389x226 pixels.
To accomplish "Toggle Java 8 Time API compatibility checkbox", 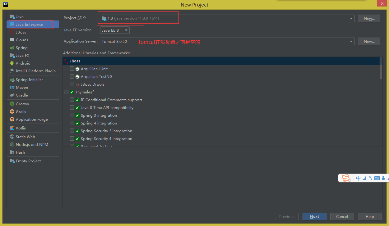I will click(x=72, y=107).
